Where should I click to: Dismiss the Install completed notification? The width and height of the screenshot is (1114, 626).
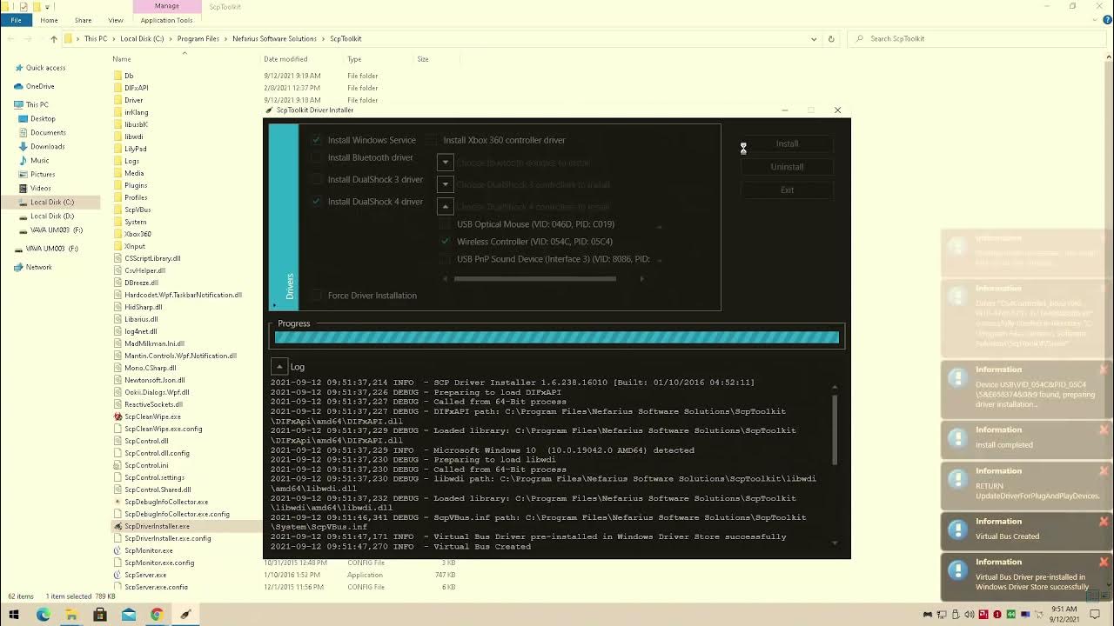pos(1104,430)
